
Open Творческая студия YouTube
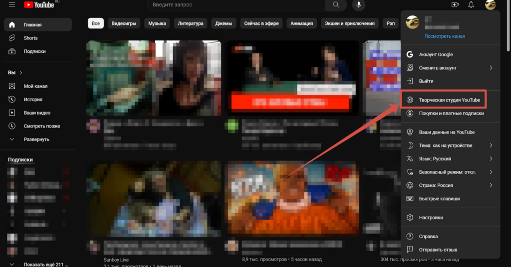(451, 100)
